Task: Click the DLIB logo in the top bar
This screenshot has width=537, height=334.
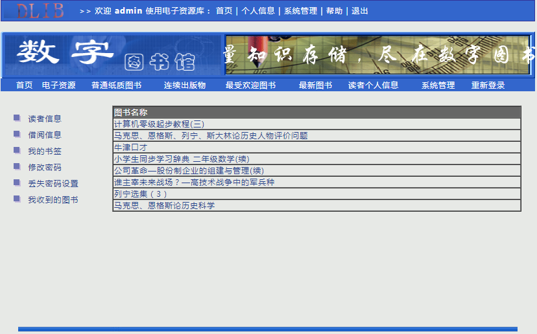Action: click(40, 10)
